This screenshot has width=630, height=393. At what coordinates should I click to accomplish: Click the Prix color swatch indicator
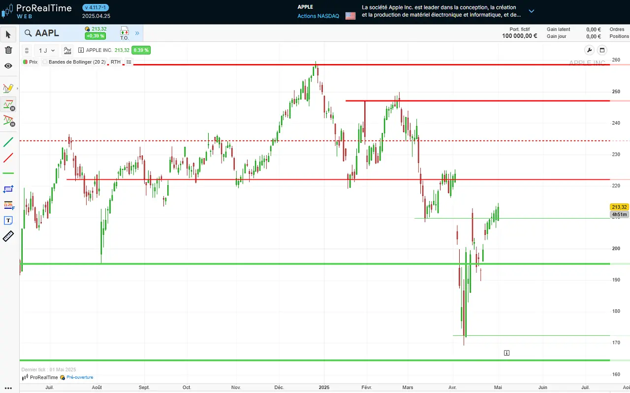[x=25, y=62]
